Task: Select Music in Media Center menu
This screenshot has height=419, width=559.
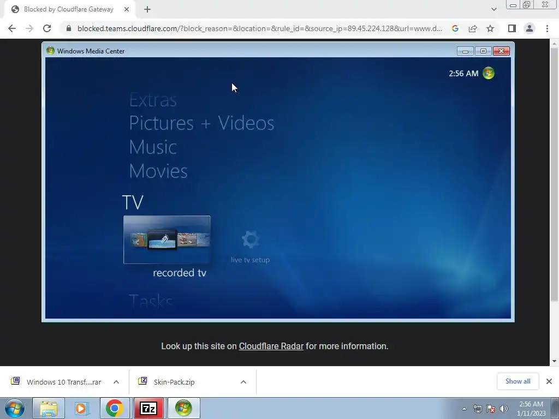Action: coord(153,147)
